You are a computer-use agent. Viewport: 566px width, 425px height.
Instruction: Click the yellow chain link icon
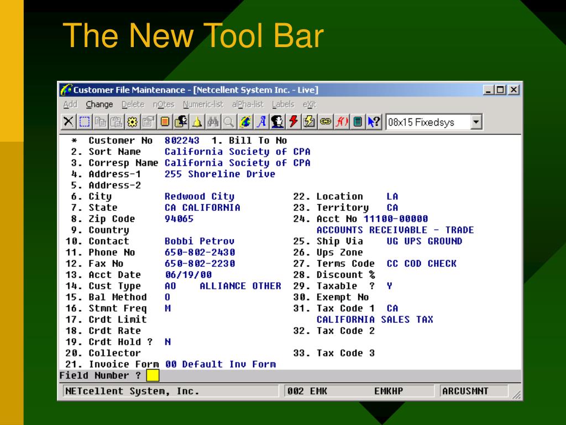(325, 122)
